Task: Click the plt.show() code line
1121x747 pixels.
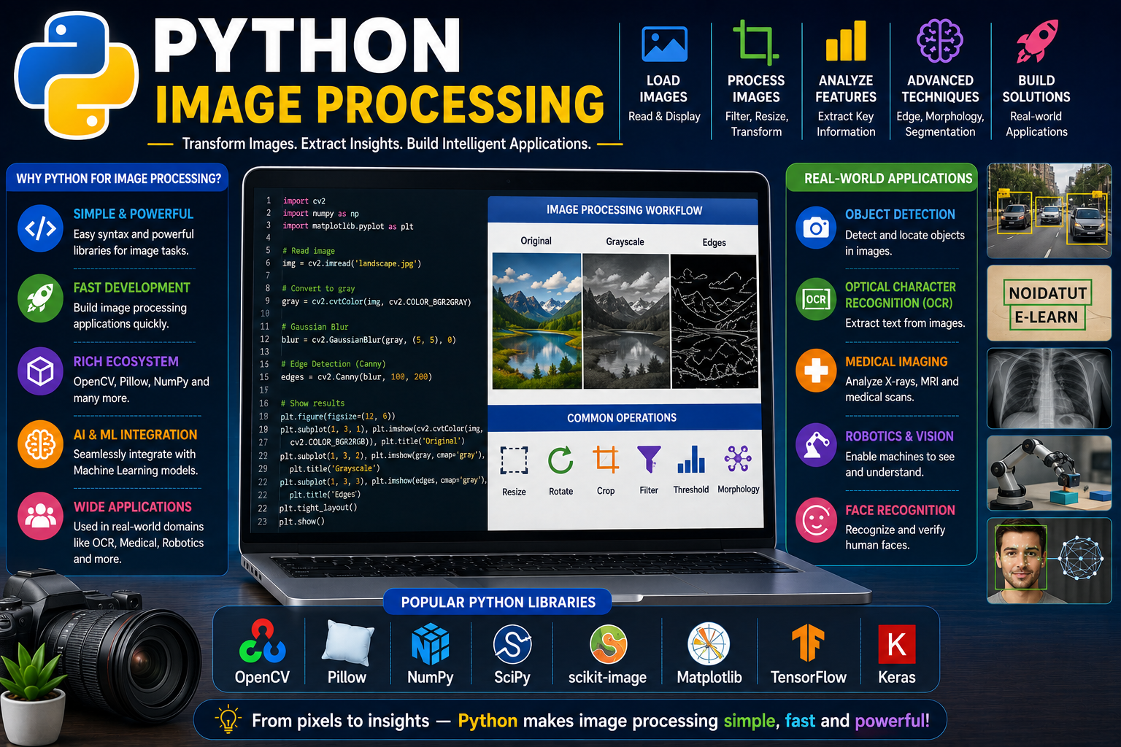Action: (x=302, y=522)
